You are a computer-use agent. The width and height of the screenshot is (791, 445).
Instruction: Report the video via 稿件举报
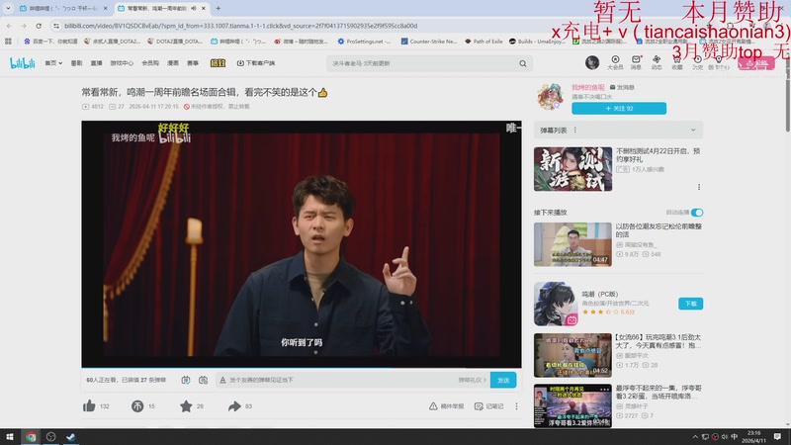coord(447,406)
